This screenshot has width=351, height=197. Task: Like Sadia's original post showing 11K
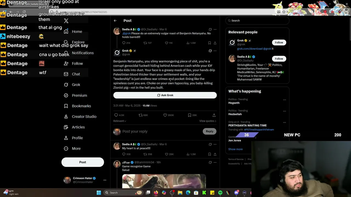click(x=169, y=43)
